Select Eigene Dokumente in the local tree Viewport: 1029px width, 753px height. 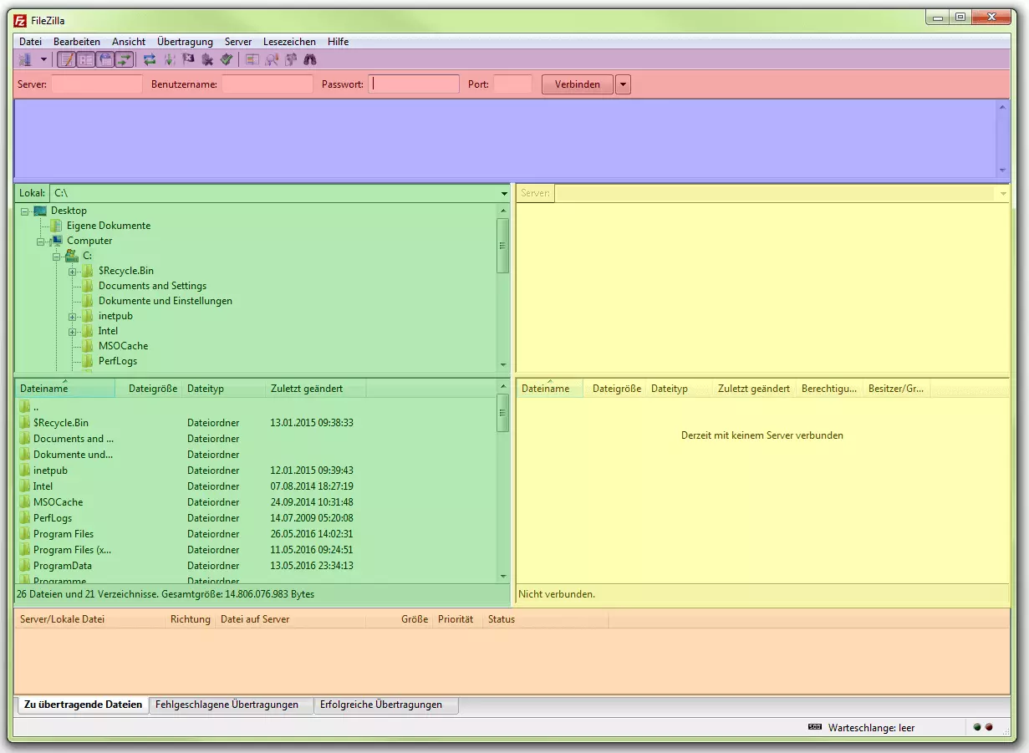pyautogui.click(x=109, y=226)
